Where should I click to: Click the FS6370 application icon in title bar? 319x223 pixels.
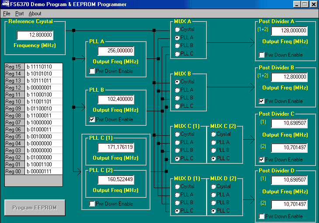point(4,4)
